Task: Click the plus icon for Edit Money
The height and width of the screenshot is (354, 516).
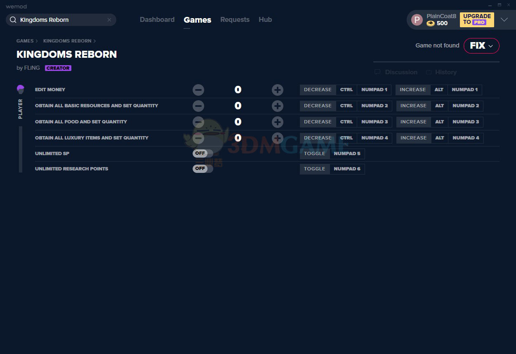Action: 278,90
